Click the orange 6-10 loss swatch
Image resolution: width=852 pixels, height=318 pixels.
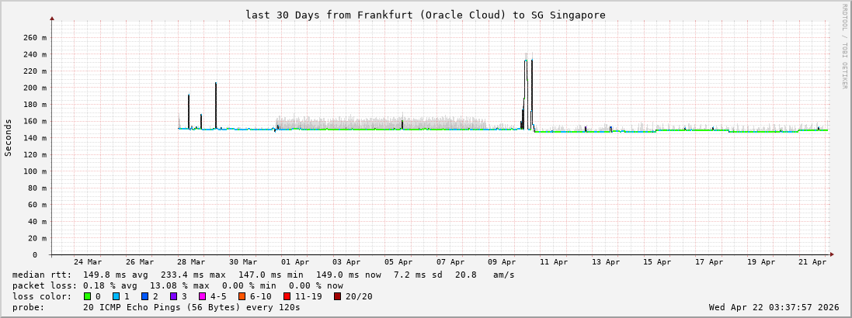pyautogui.click(x=242, y=296)
